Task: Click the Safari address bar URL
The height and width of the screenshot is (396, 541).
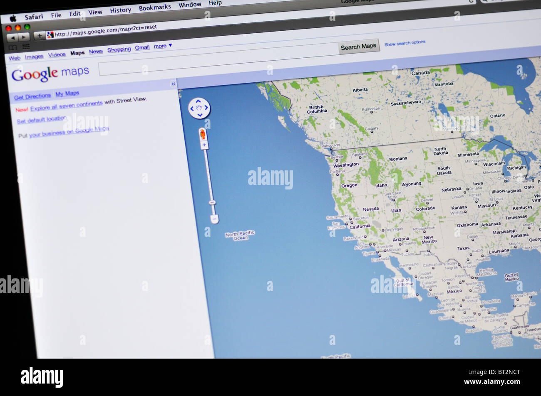Action: click(x=106, y=30)
